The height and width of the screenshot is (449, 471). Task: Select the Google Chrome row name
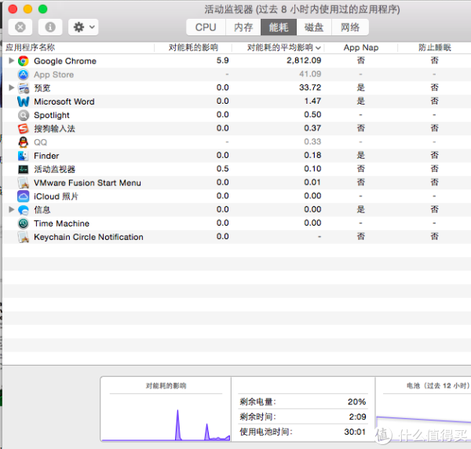(x=65, y=61)
